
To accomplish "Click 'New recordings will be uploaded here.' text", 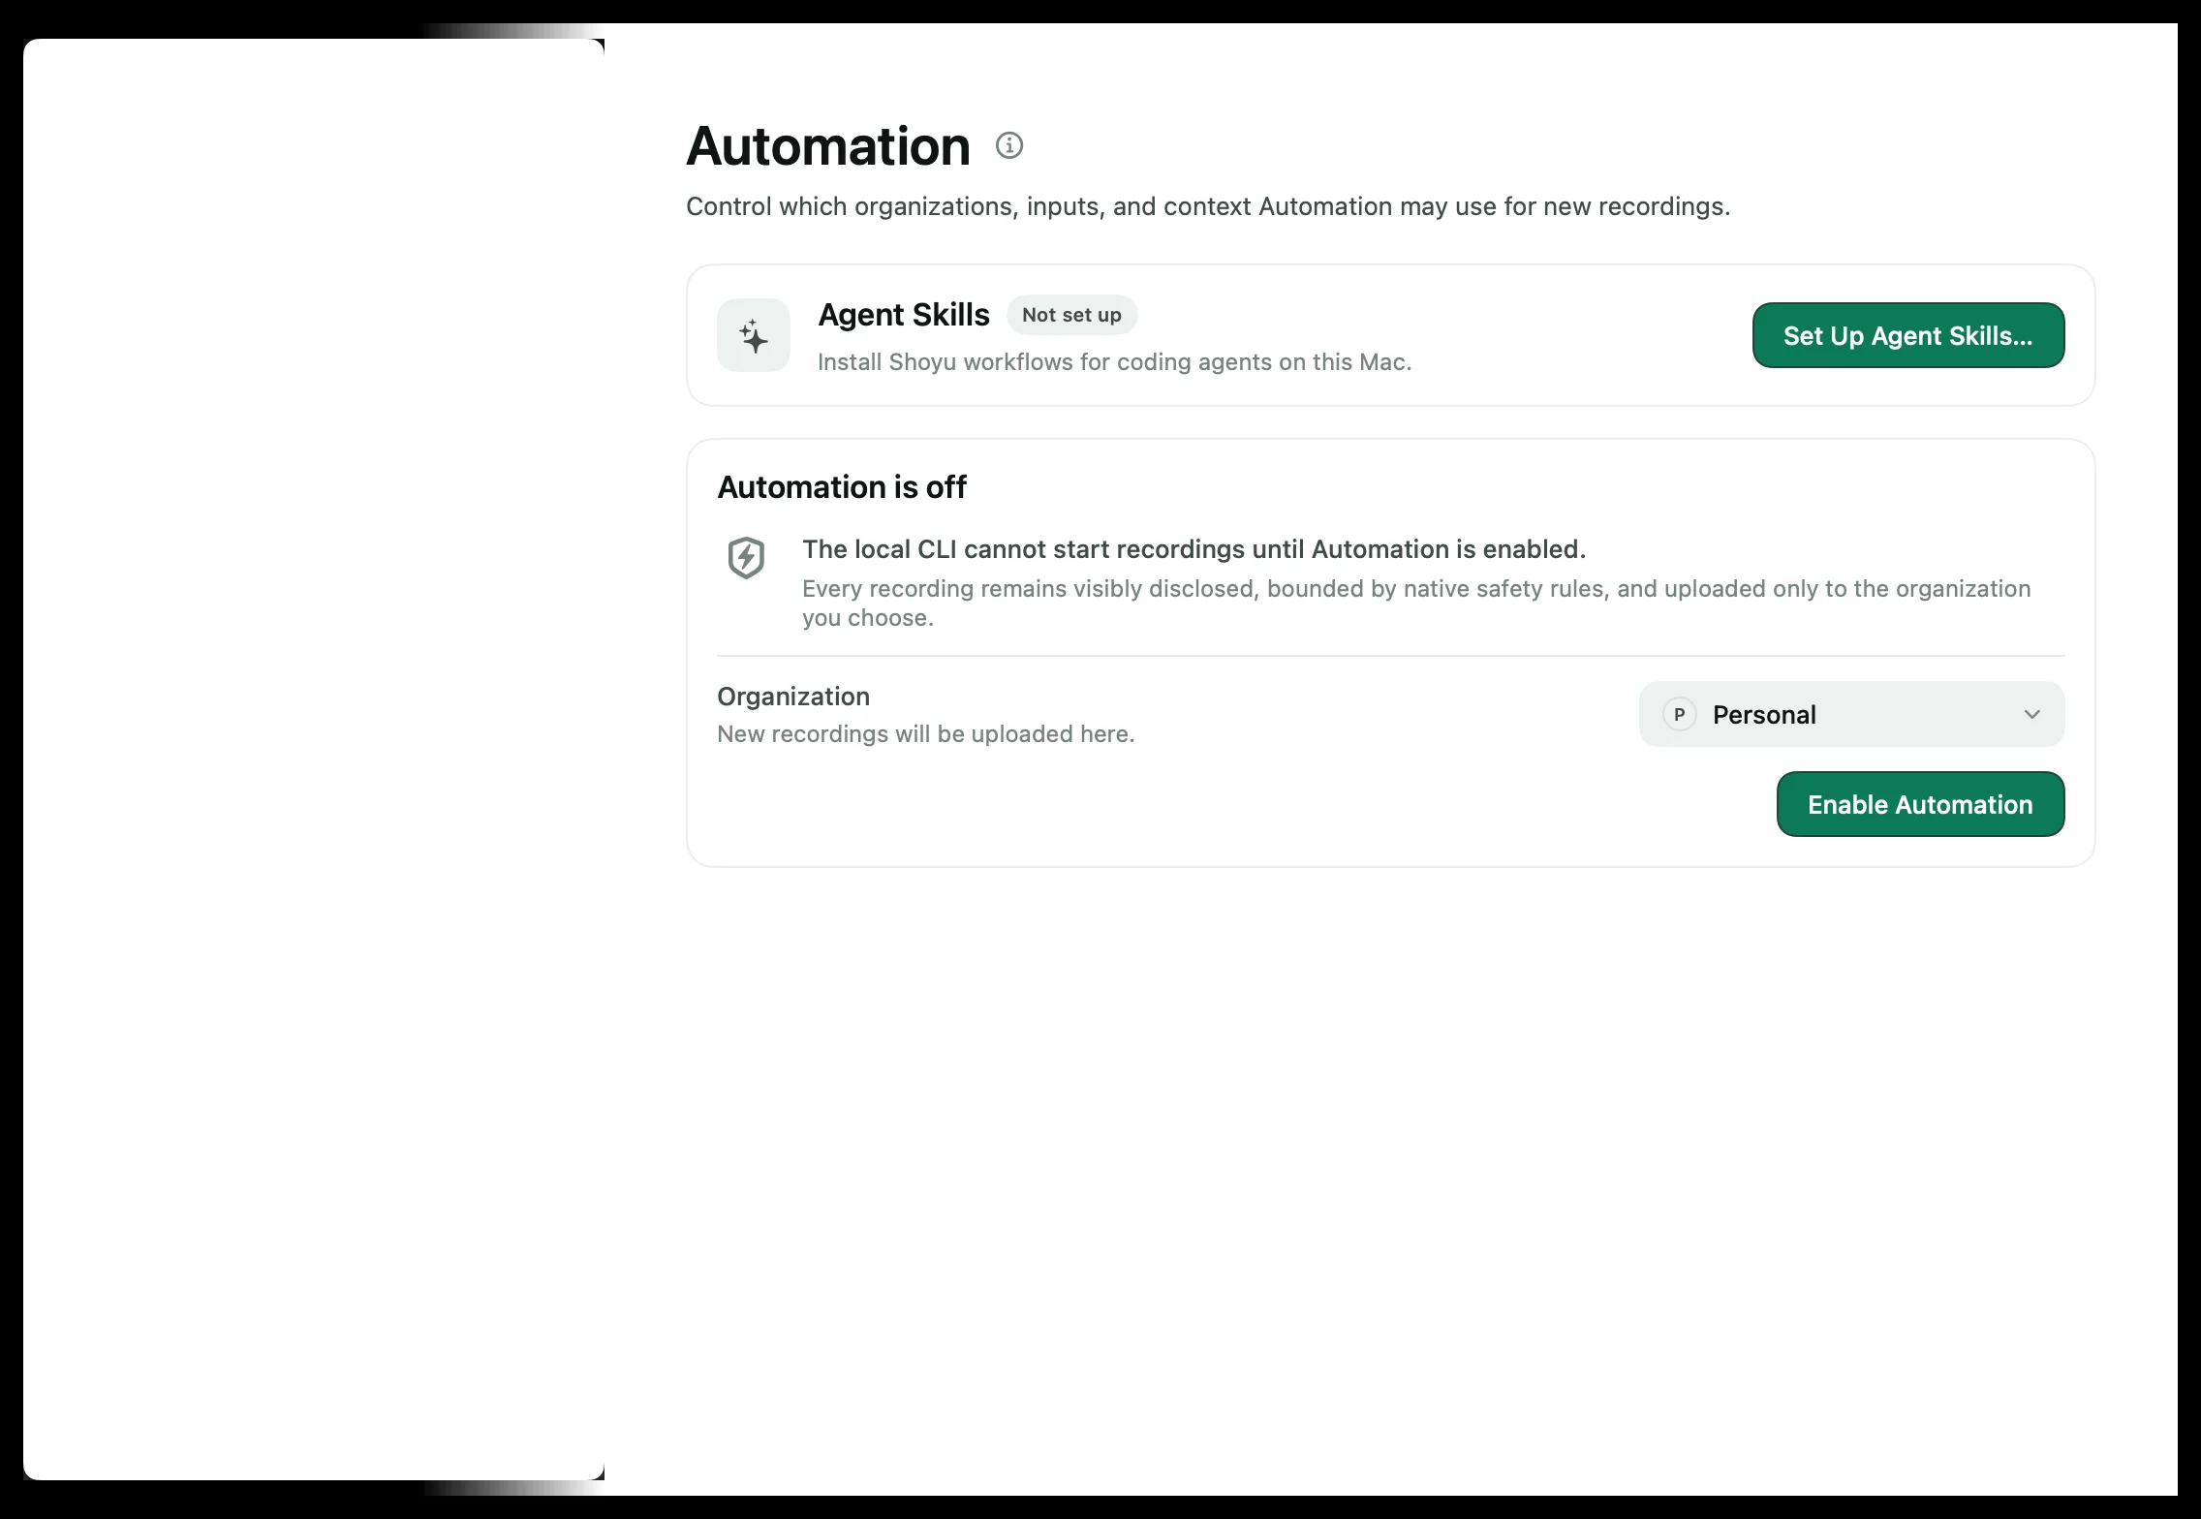I will click(x=926, y=734).
